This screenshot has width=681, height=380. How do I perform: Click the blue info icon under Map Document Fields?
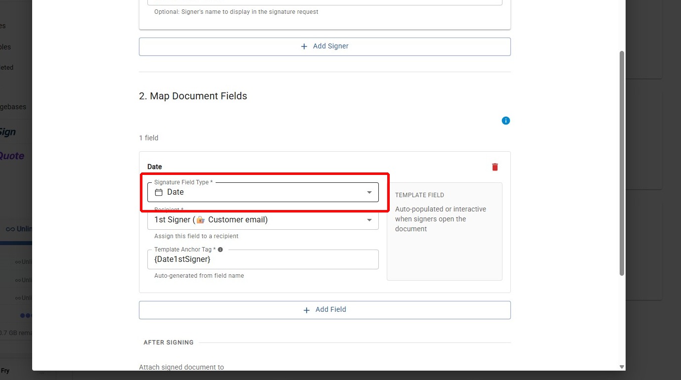coord(505,120)
